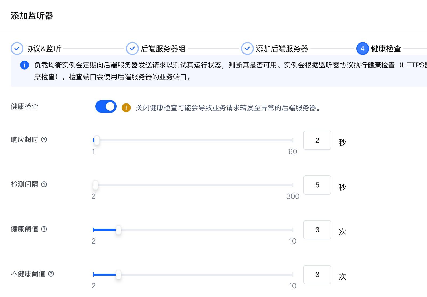Click the 添加后端服务器 step checkmark icon
Image resolution: width=427 pixels, height=297 pixels.
247,49
